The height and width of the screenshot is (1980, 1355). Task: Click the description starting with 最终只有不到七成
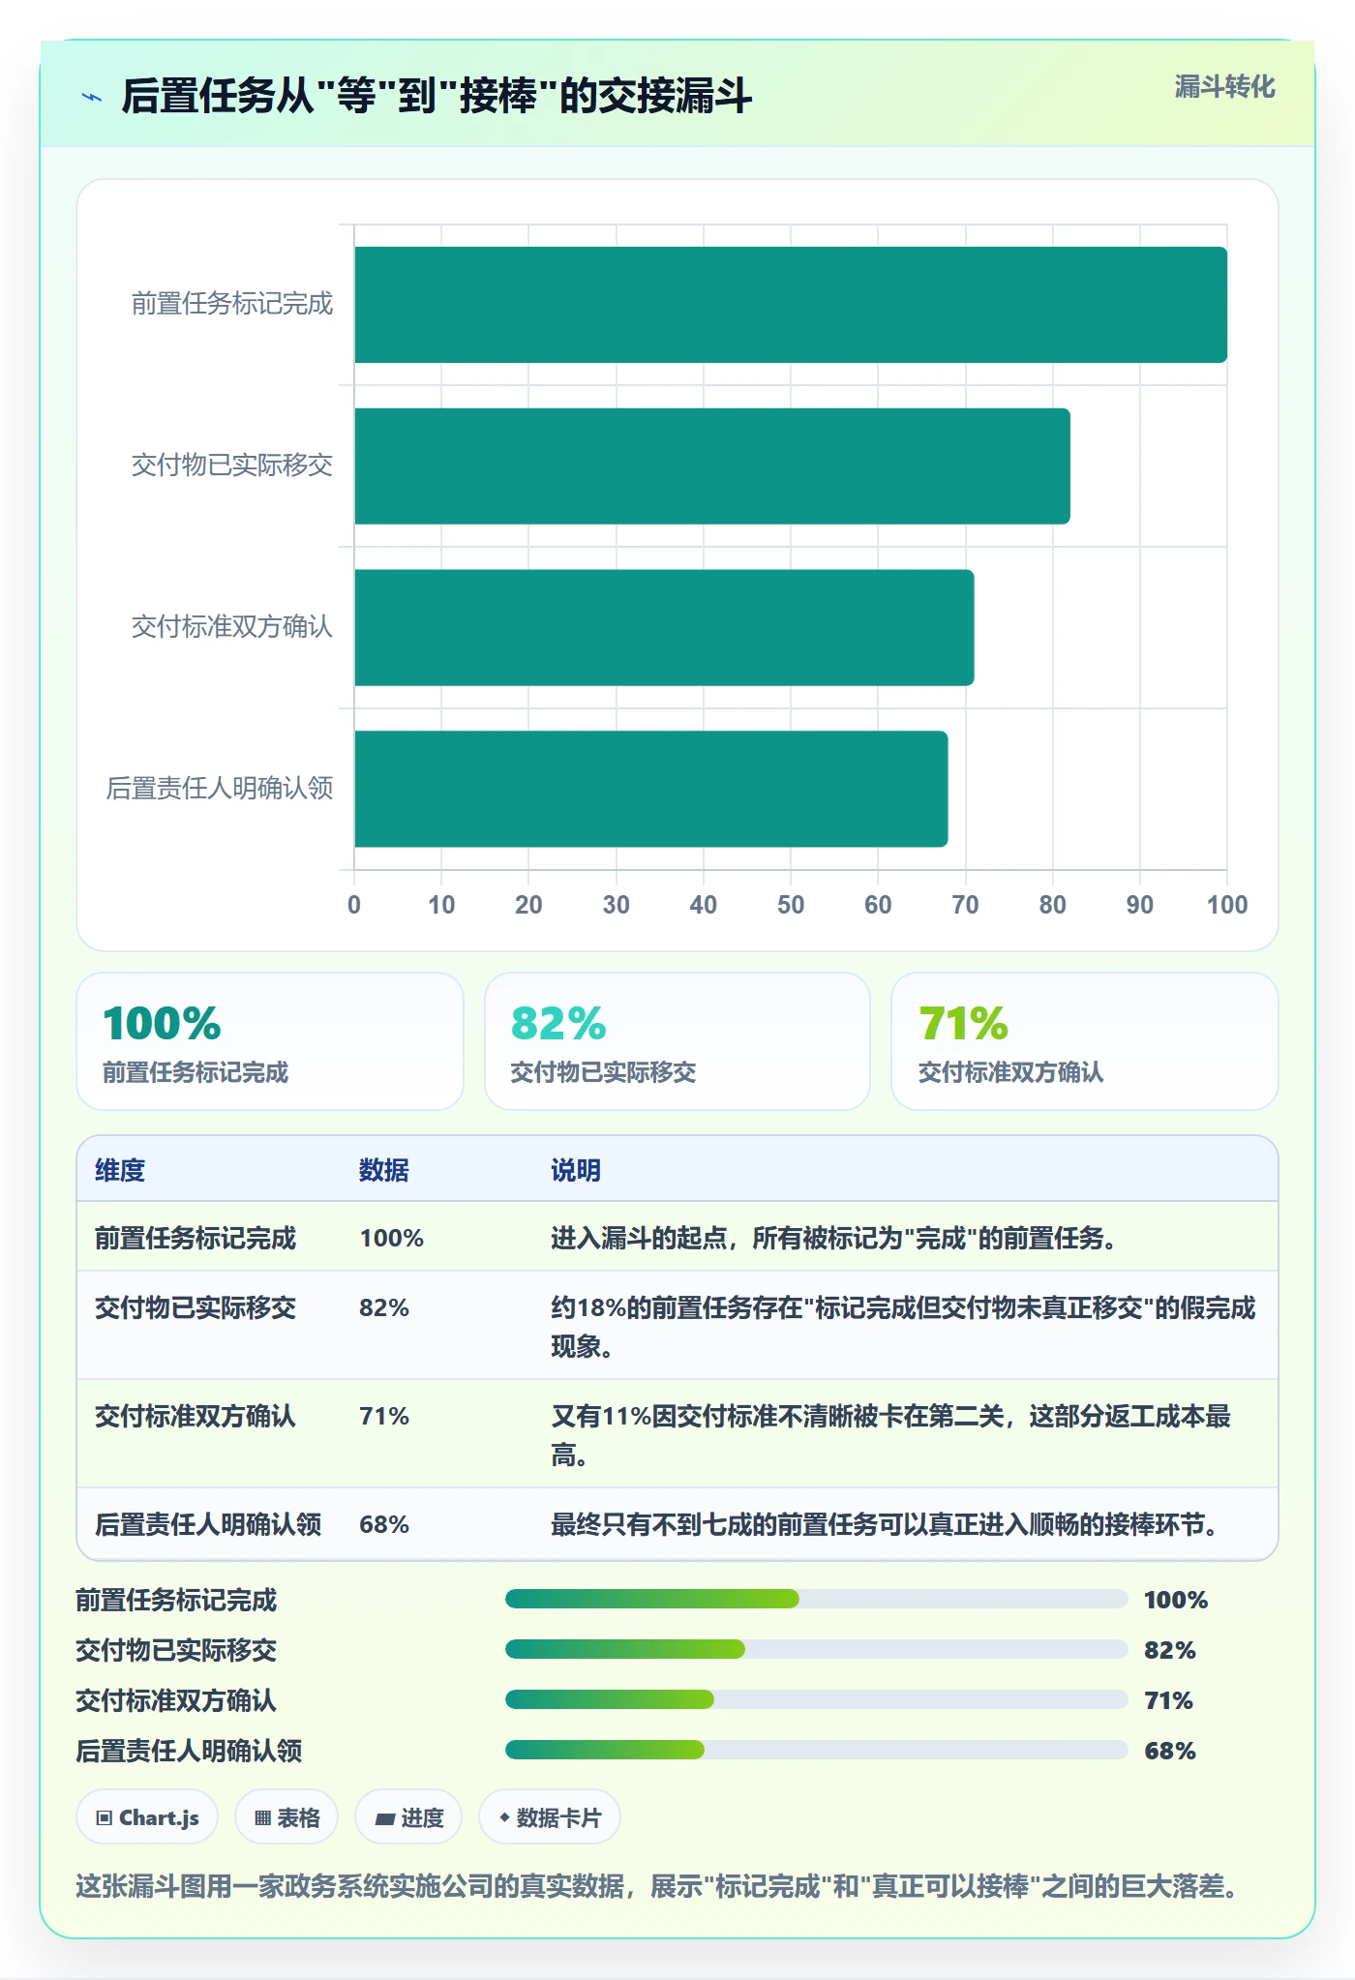885,1524
